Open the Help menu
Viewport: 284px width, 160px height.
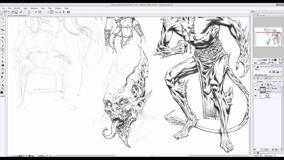coord(66,8)
